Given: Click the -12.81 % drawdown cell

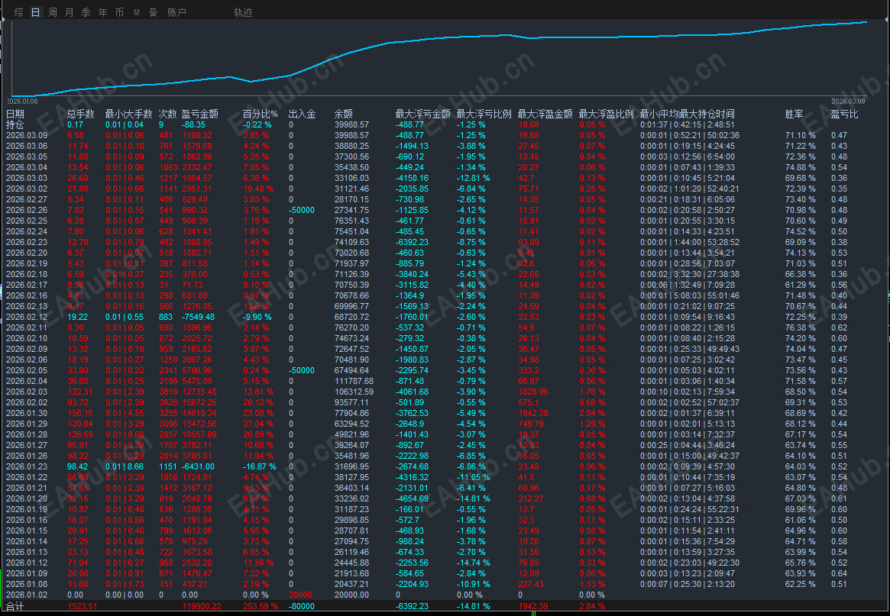Looking at the screenshot, I should coord(474,178).
